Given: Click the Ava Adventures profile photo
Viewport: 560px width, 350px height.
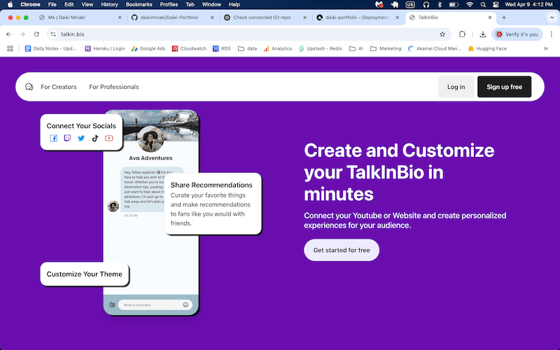Looking at the screenshot, I should (x=150, y=139).
